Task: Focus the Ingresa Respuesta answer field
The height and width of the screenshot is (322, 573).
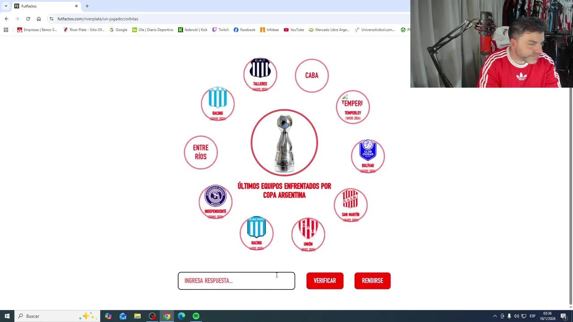Action: point(236,281)
